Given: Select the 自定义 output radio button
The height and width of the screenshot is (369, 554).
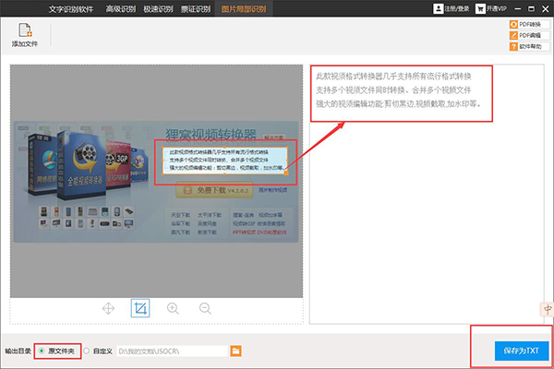Looking at the screenshot, I should point(87,351).
